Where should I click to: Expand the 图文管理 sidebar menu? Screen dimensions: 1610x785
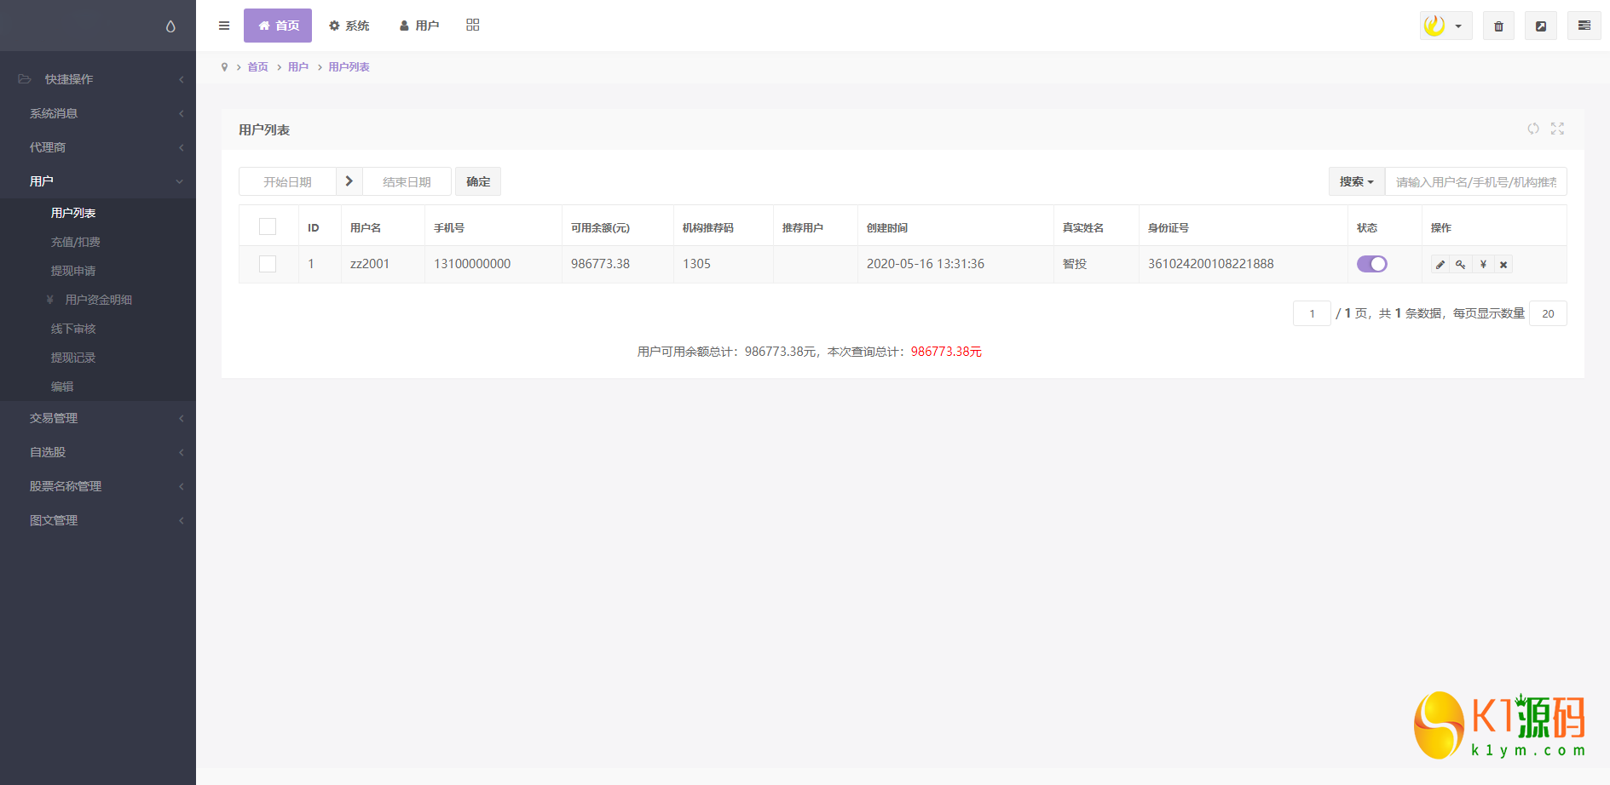[98, 520]
